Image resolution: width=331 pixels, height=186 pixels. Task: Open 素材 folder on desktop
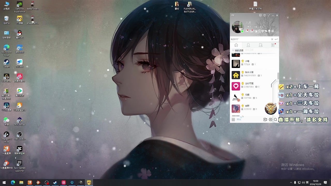pyautogui.click(x=177, y=6)
